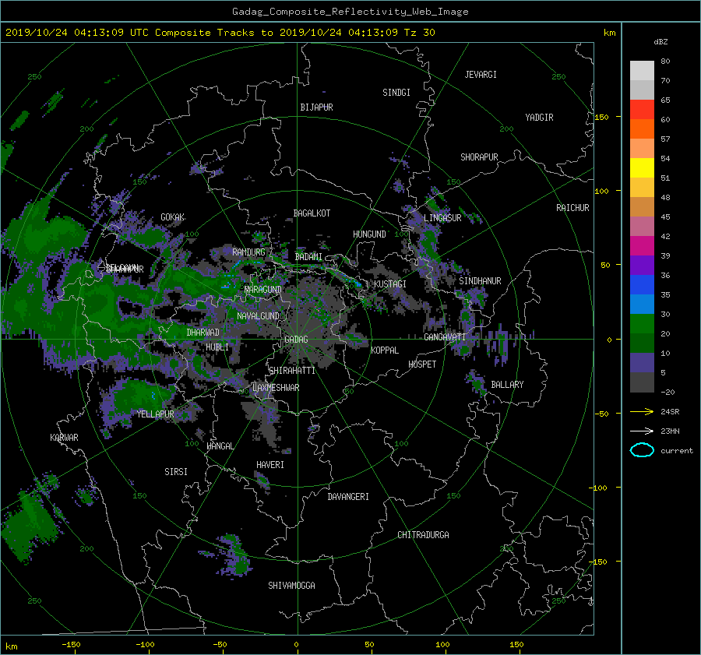
Task: Click the HANGAL city label
Action: (x=220, y=446)
